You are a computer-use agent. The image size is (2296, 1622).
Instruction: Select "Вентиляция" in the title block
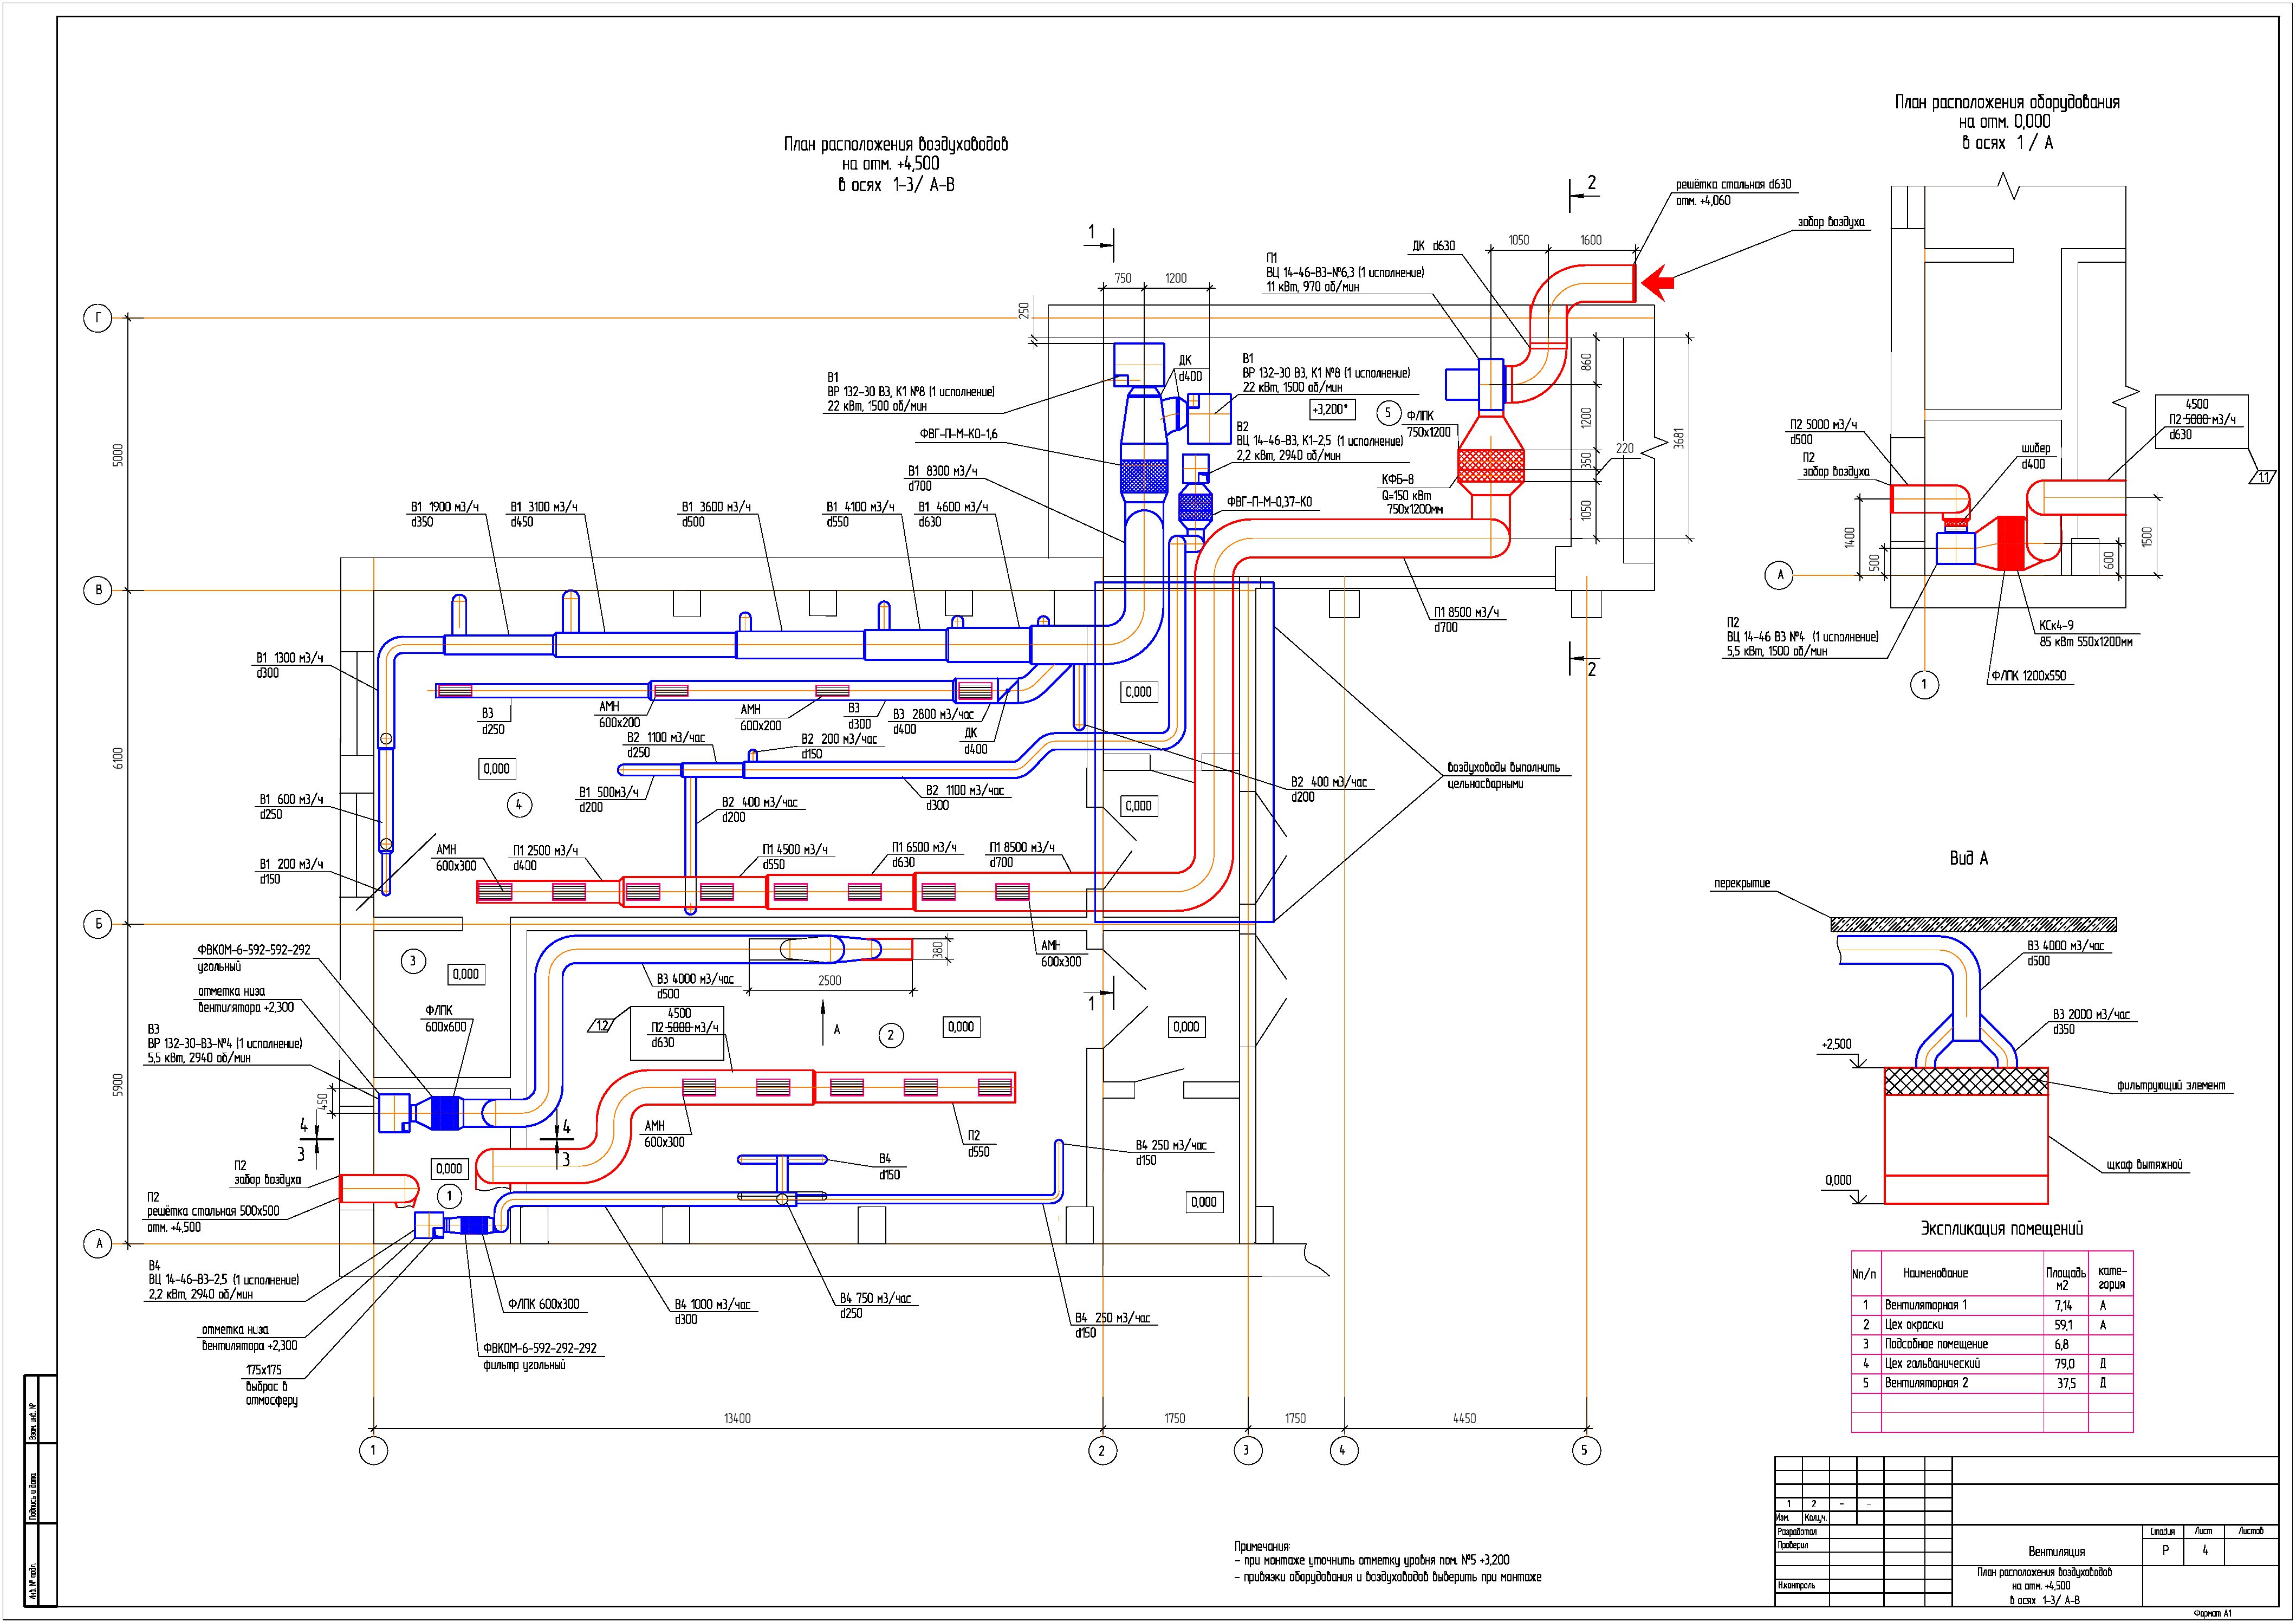point(2056,1552)
